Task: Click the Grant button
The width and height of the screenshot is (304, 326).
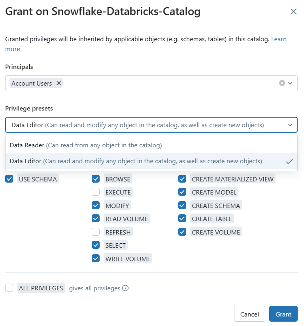Action: point(283,314)
